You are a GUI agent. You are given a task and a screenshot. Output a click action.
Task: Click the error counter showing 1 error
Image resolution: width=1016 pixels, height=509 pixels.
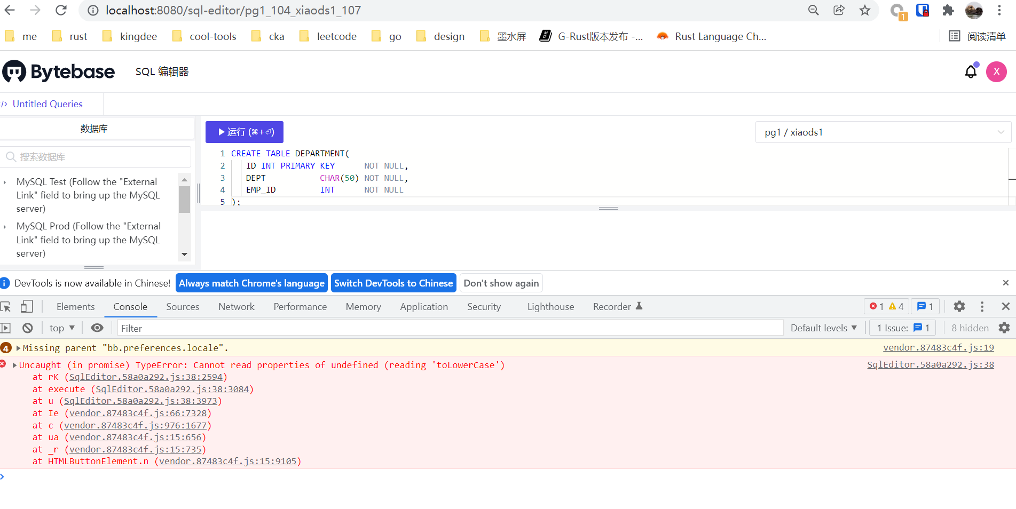click(877, 306)
